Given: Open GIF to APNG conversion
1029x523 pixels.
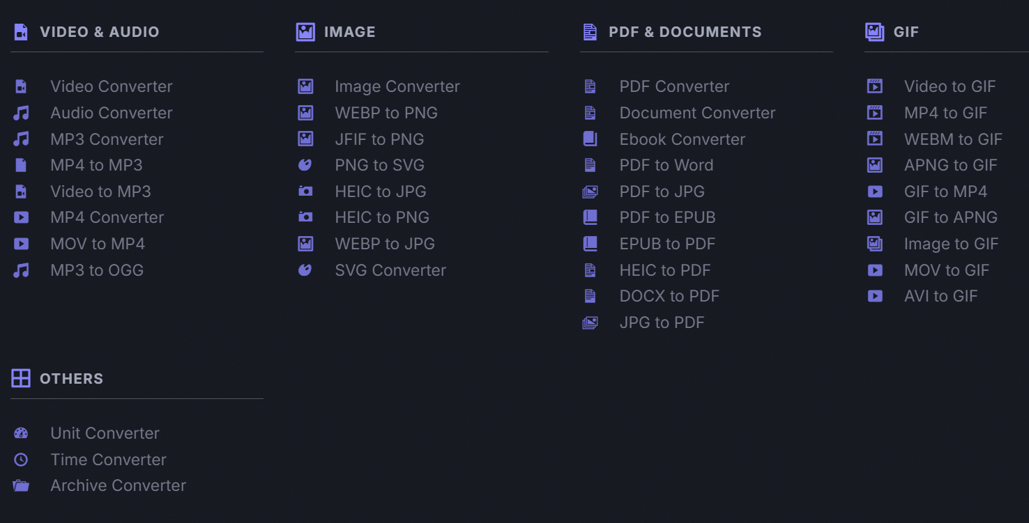Looking at the screenshot, I should (x=950, y=217).
